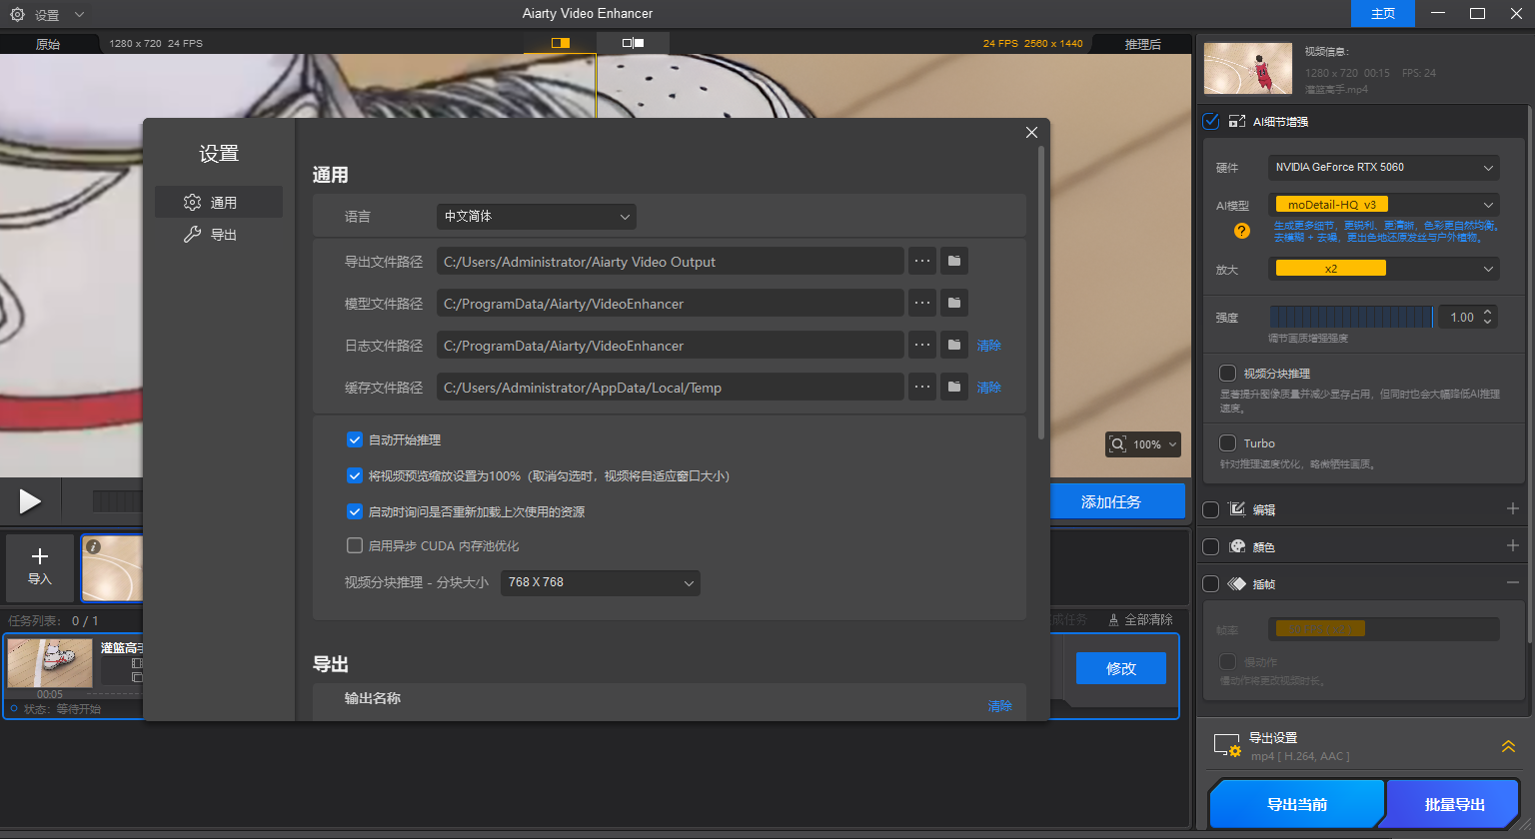Adjust the 强度 strength slider
Screen dimensions: 1535x839
coord(1350,318)
